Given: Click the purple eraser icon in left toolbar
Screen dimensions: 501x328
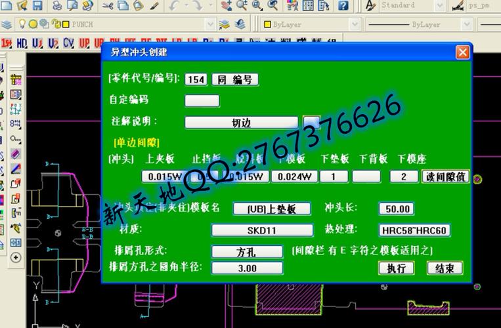Looking at the screenshot, I should pos(16,154).
